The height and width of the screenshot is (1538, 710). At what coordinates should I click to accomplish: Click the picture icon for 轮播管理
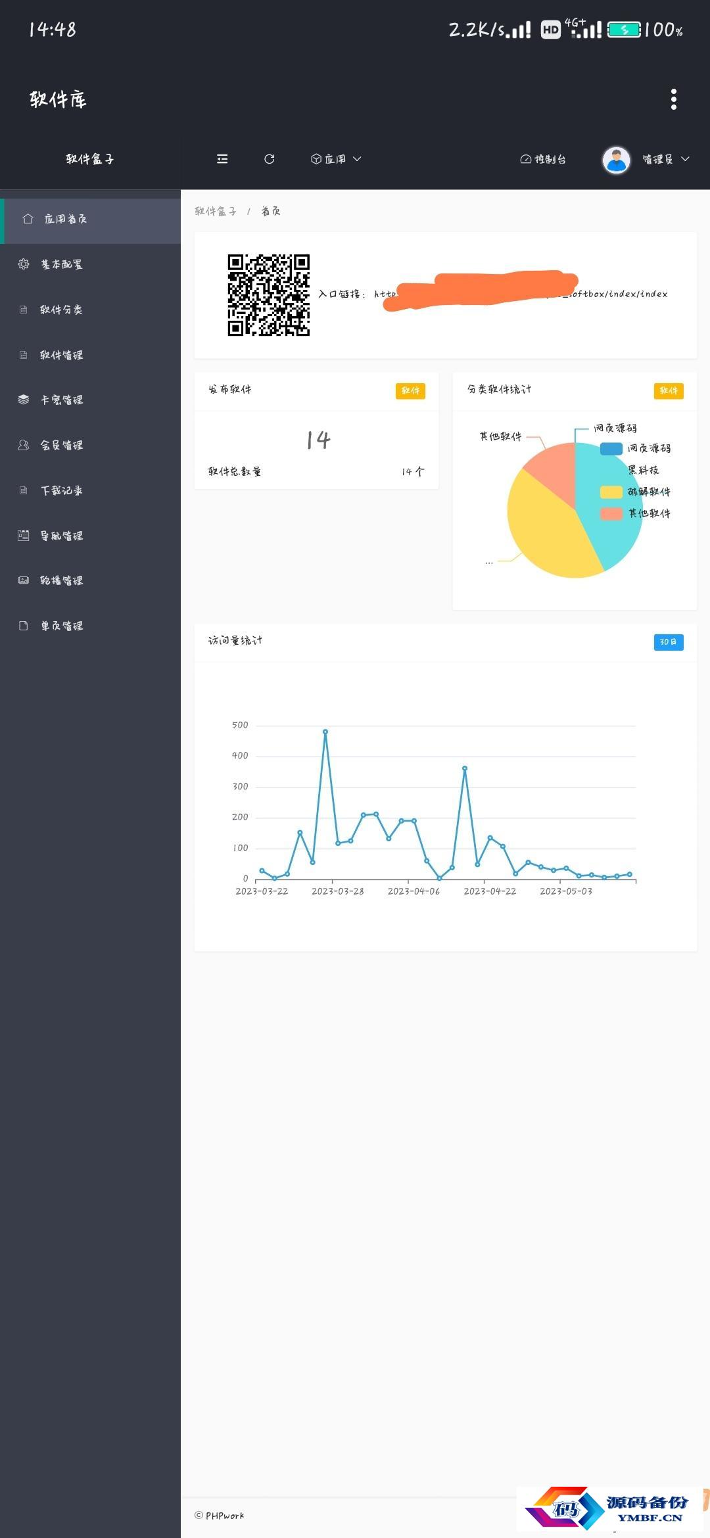pyautogui.click(x=24, y=580)
